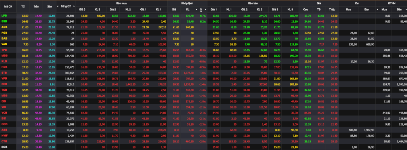Screen dimensions: 407x150
Task: Click MBB total value 134,431
Action: [70, 55]
